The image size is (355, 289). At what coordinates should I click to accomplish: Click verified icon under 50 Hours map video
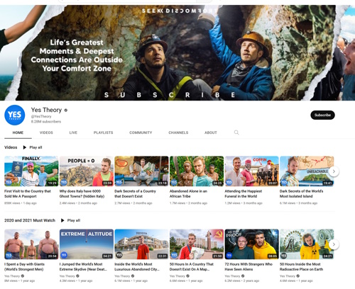188,276
